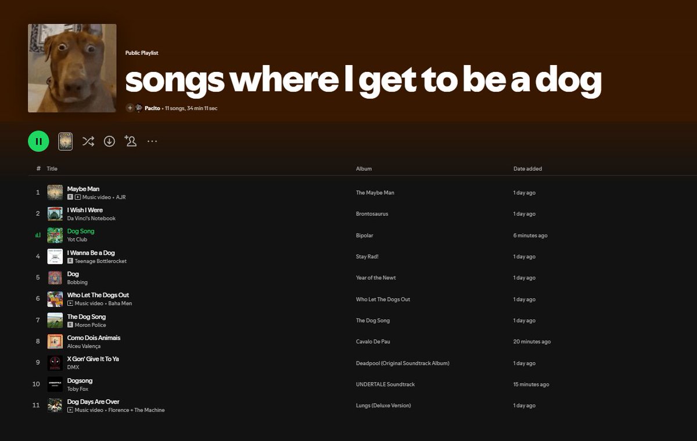Play the song Maybe Man

click(83, 189)
